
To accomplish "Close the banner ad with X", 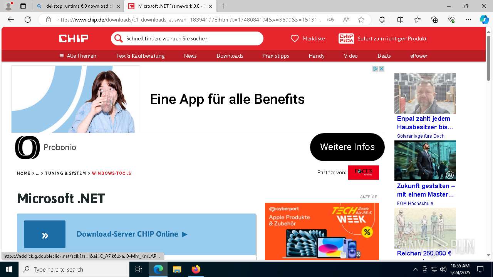I will pyautogui.click(x=381, y=68).
